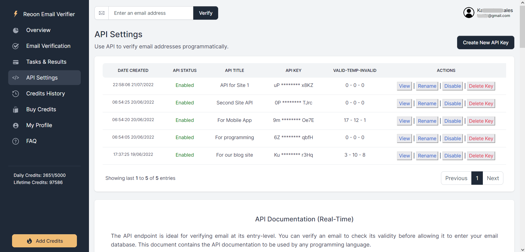Click the Verify button next to email field
This screenshot has width=525, height=252.
[x=206, y=13]
